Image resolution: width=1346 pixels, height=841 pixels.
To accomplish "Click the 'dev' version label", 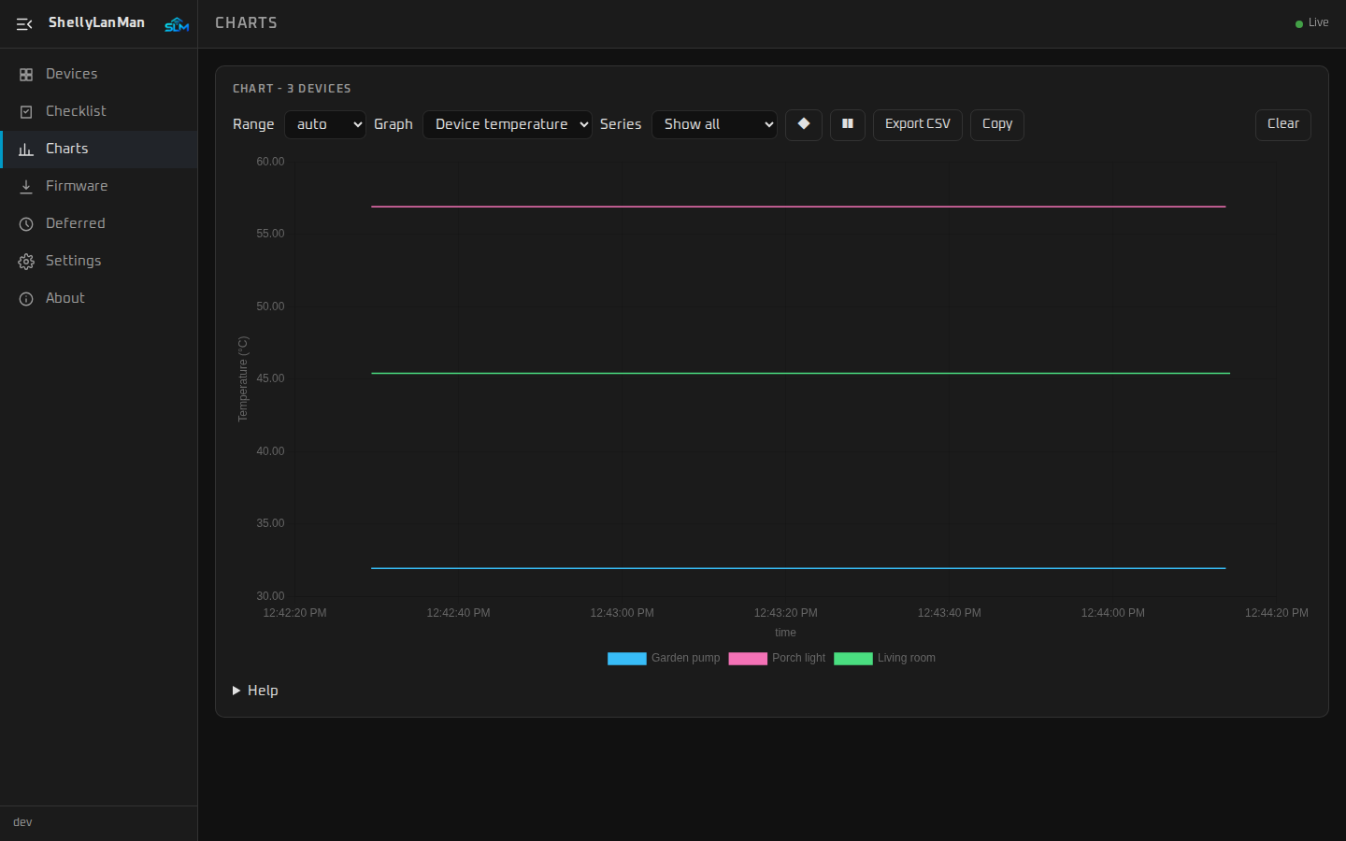I will click(x=22, y=822).
